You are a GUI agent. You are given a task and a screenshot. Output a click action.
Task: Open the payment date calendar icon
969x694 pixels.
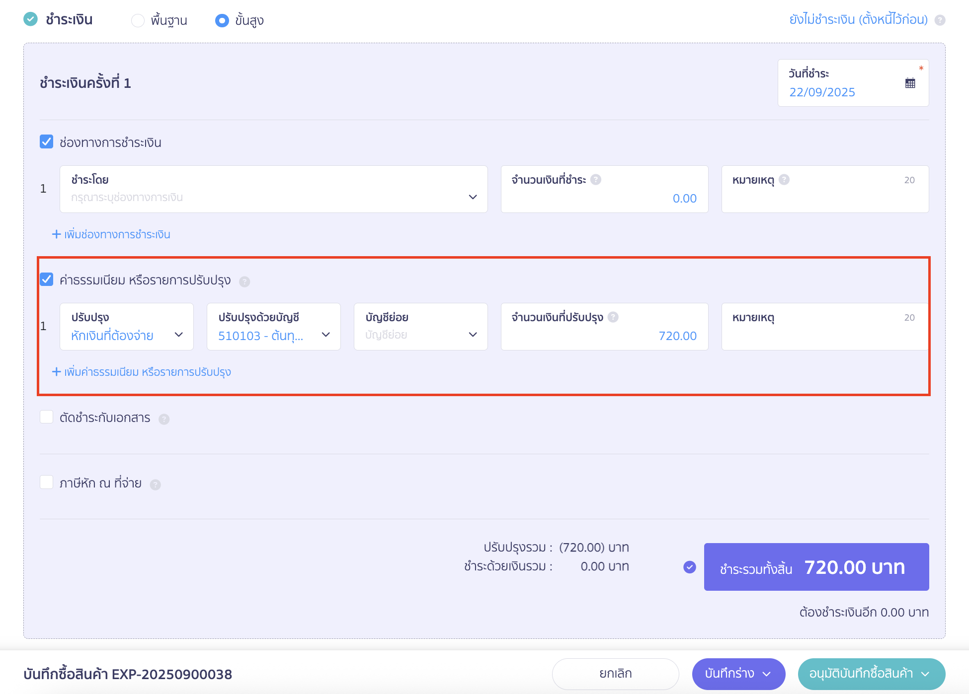coord(910,83)
